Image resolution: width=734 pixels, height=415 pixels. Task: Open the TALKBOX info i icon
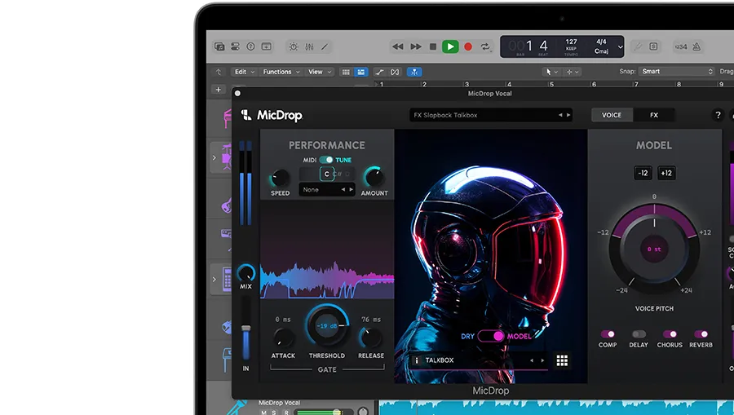tap(416, 360)
